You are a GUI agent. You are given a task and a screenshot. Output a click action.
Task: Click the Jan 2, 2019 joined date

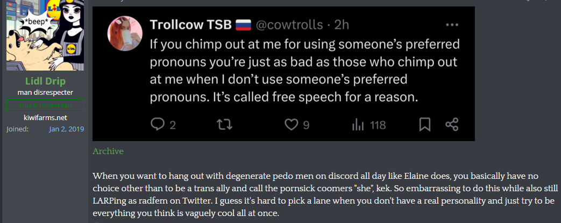pyautogui.click(x=66, y=129)
